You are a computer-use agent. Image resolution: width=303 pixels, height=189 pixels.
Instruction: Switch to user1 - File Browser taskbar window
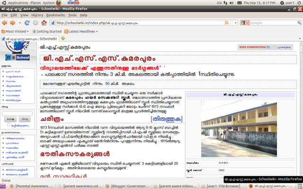[x=223, y=186]
